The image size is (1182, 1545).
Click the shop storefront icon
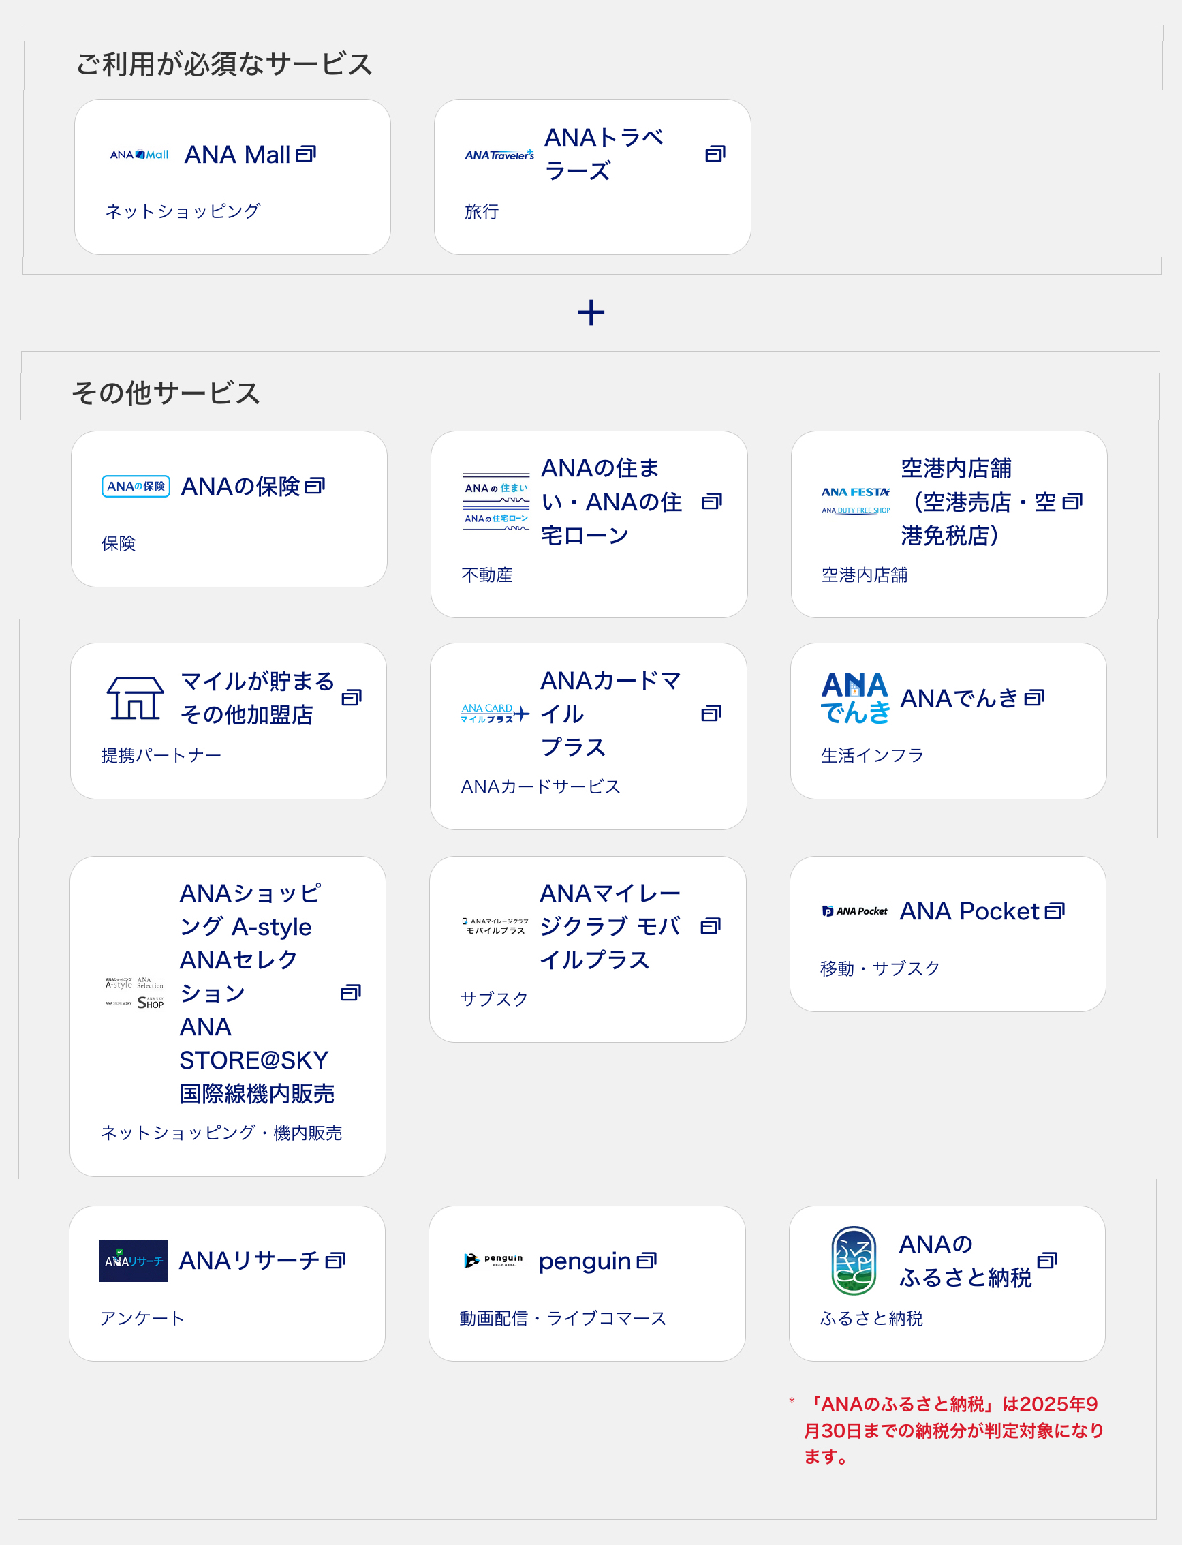(x=135, y=699)
